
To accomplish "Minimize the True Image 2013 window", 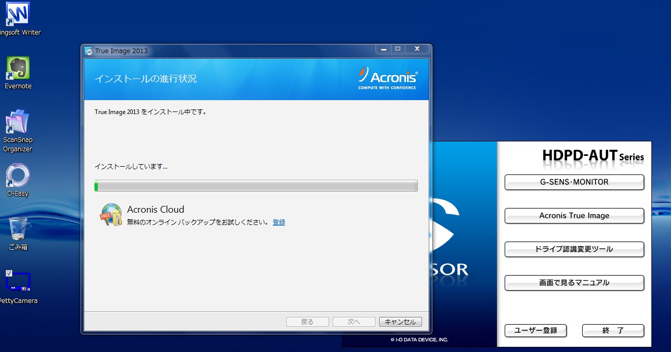I will coord(383,49).
